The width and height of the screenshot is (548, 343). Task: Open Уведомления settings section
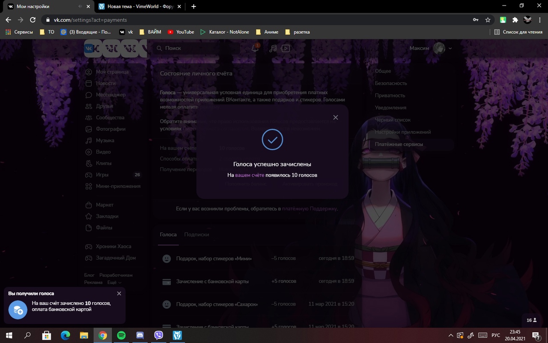point(390,108)
